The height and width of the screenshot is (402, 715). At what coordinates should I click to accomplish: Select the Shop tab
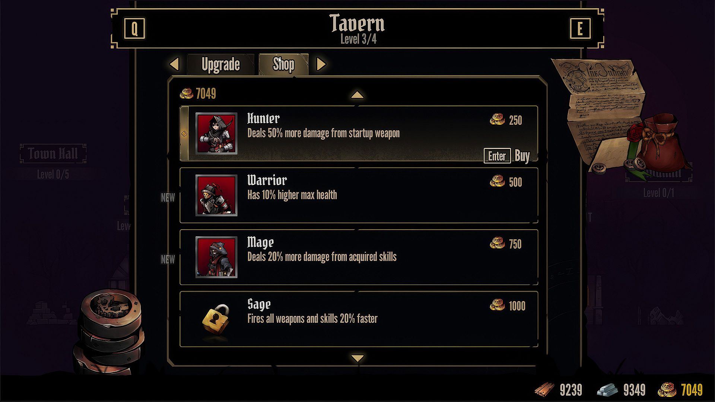[283, 64]
